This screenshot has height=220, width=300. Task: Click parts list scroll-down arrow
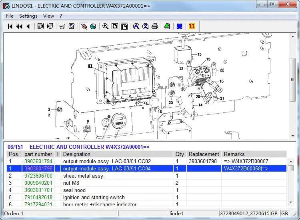pyautogui.click(x=291, y=202)
